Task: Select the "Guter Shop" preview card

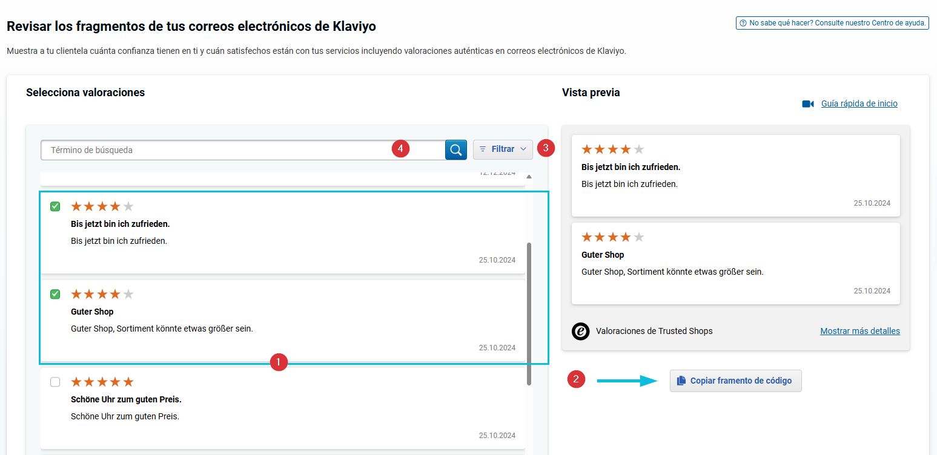Action: click(735, 263)
